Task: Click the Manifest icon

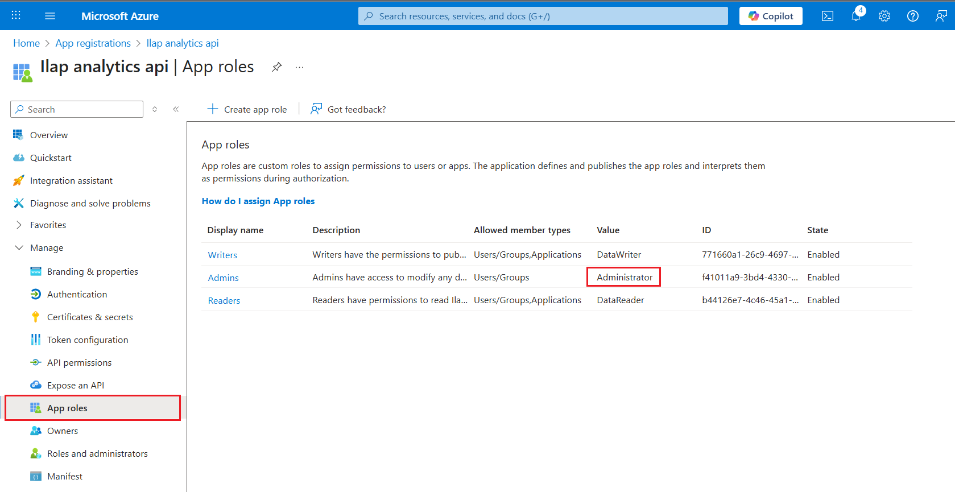Action: point(36,476)
